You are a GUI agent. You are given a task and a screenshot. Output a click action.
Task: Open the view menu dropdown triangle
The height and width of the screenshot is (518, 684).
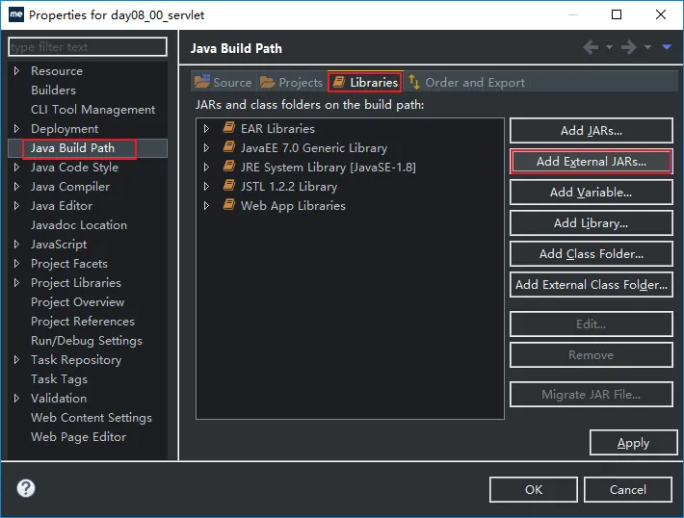pos(666,47)
